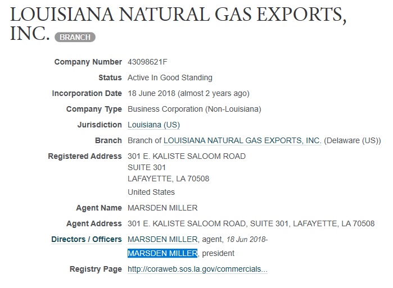The height and width of the screenshot is (288, 393).
Task: Click Business Corporation (Non-Louisiana) company type
Action: click(194, 109)
